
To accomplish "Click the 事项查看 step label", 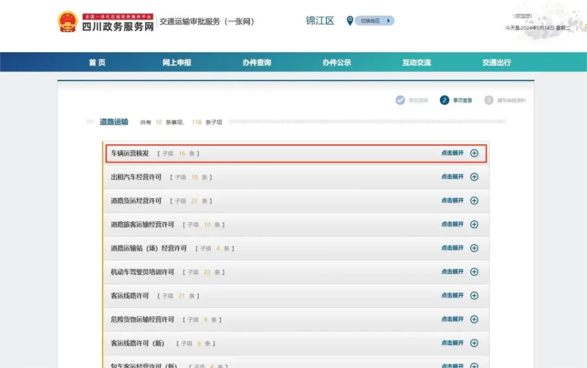I will tap(463, 100).
